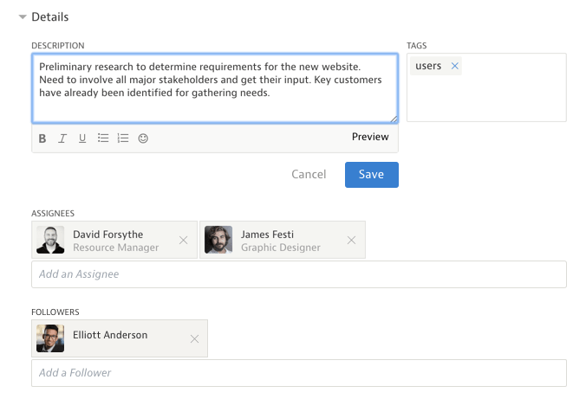Remove David Forsythe from assignees
Image resolution: width=586 pixels, height=399 pixels.
pos(183,241)
